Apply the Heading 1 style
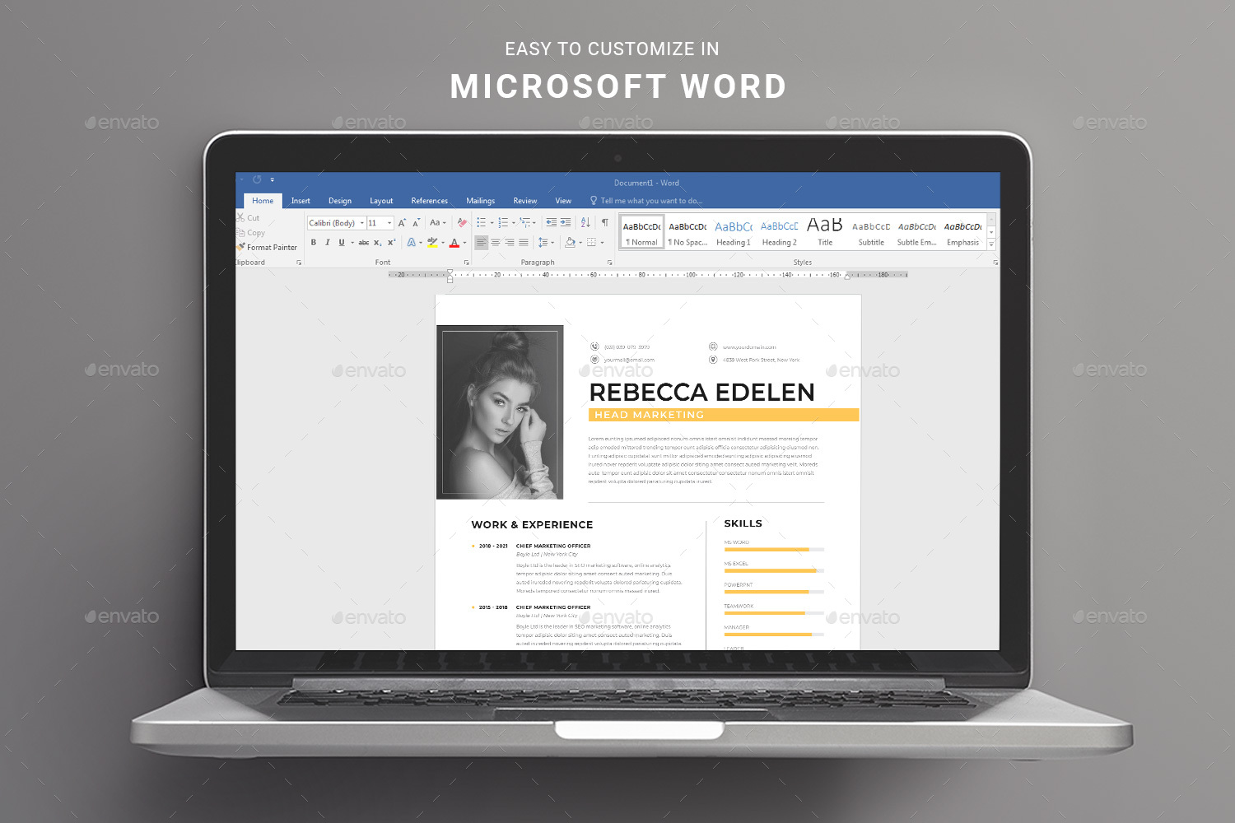Screen dimensions: 1235x823 [x=734, y=233]
